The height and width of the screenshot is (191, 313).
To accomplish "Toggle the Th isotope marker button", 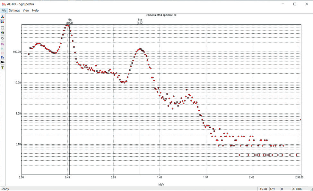I will click(3, 58).
